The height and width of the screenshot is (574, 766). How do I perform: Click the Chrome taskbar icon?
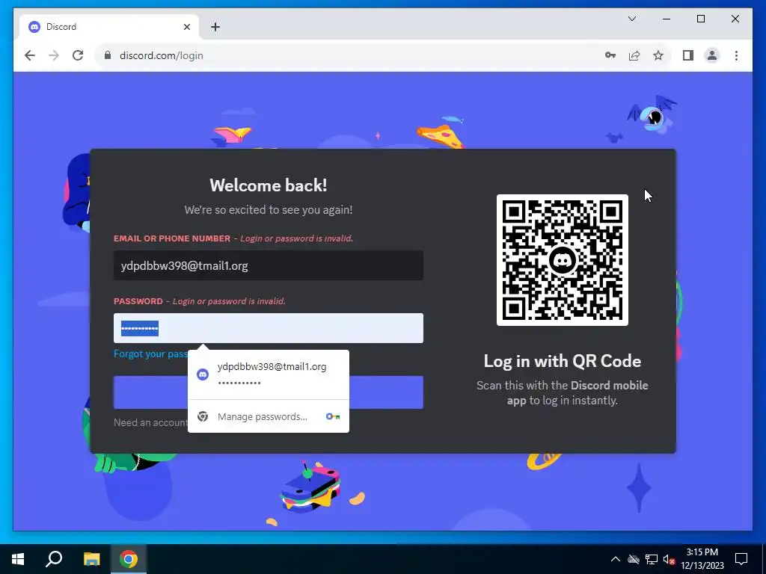click(x=129, y=559)
